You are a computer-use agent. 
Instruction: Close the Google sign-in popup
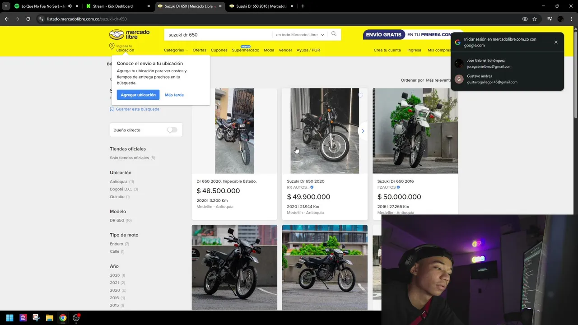[x=556, y=42]
